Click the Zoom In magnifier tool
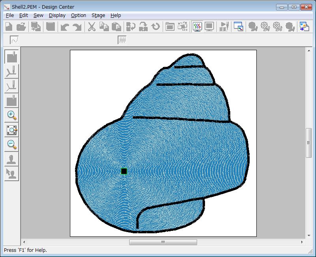This screenshot has height=257, width=316. (x=12, y=115)
